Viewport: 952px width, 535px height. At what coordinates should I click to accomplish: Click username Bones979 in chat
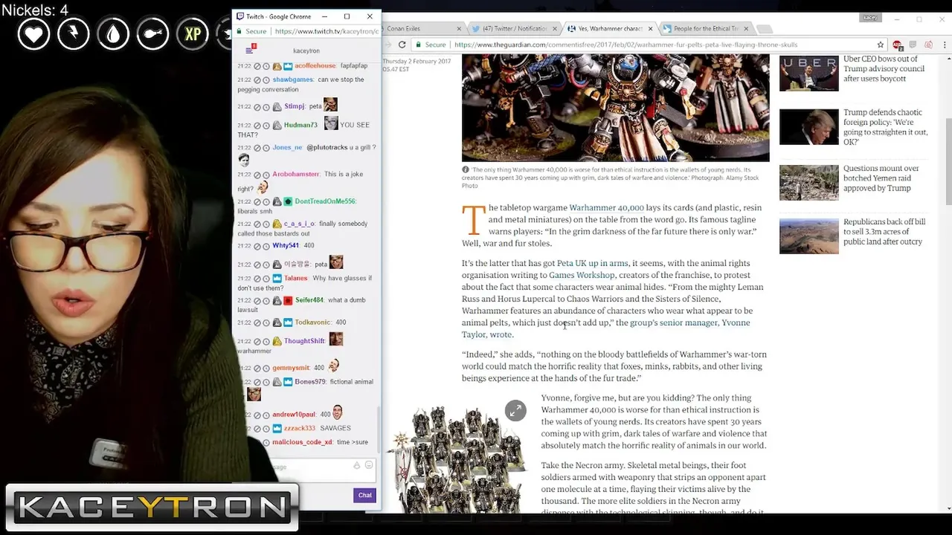coord(310,382)
